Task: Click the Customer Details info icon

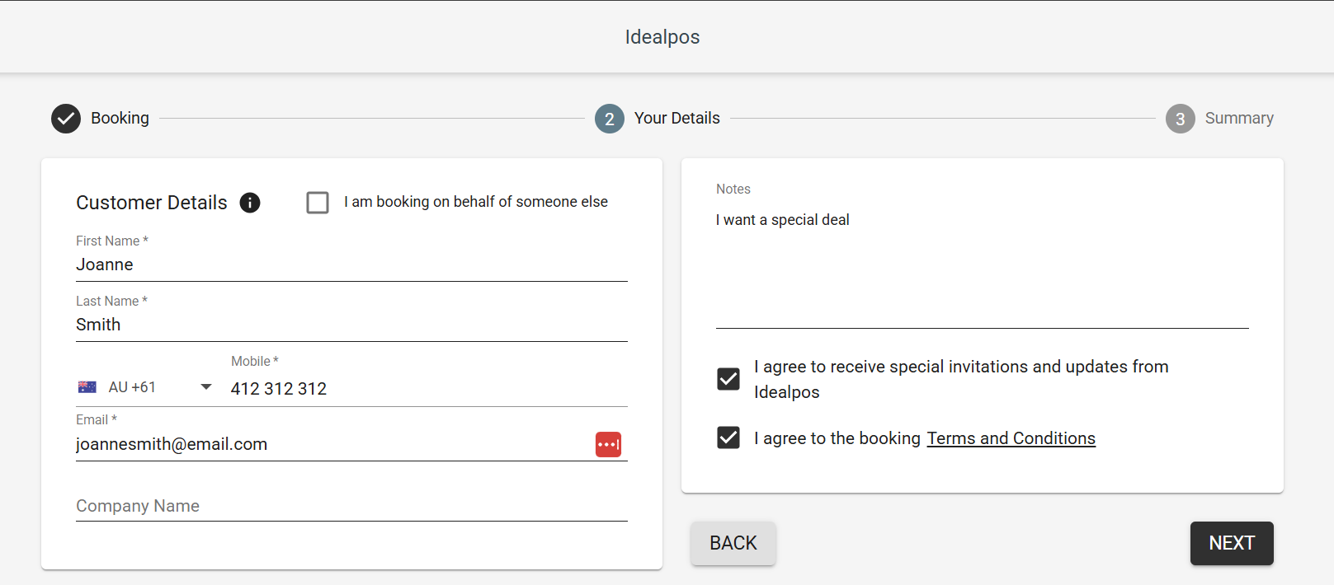Action: [250, 203]
